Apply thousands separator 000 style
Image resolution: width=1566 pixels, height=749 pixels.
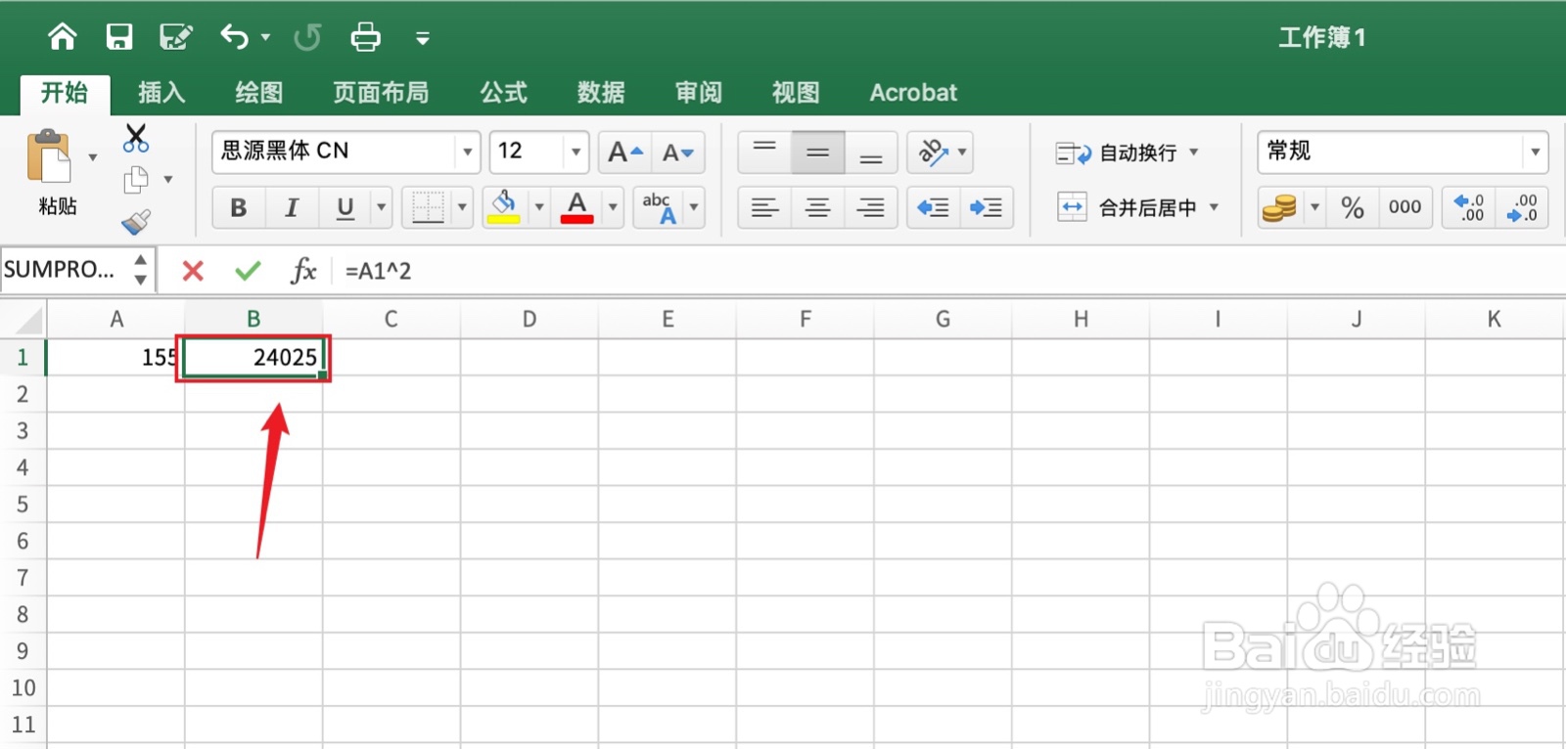(1405, 207)
